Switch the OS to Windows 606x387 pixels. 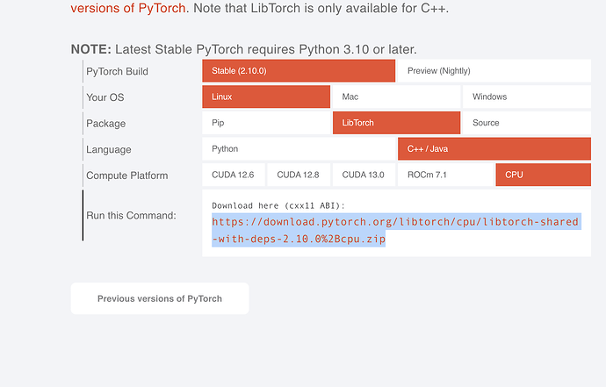(x=526, y=97)
